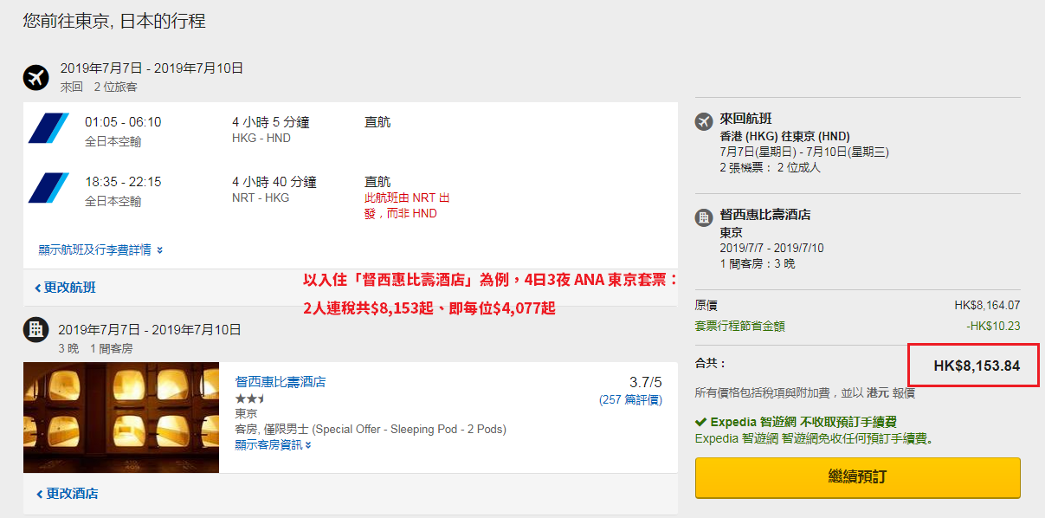Click 更改酒店 to change hotel

click(x=67, y=494)
